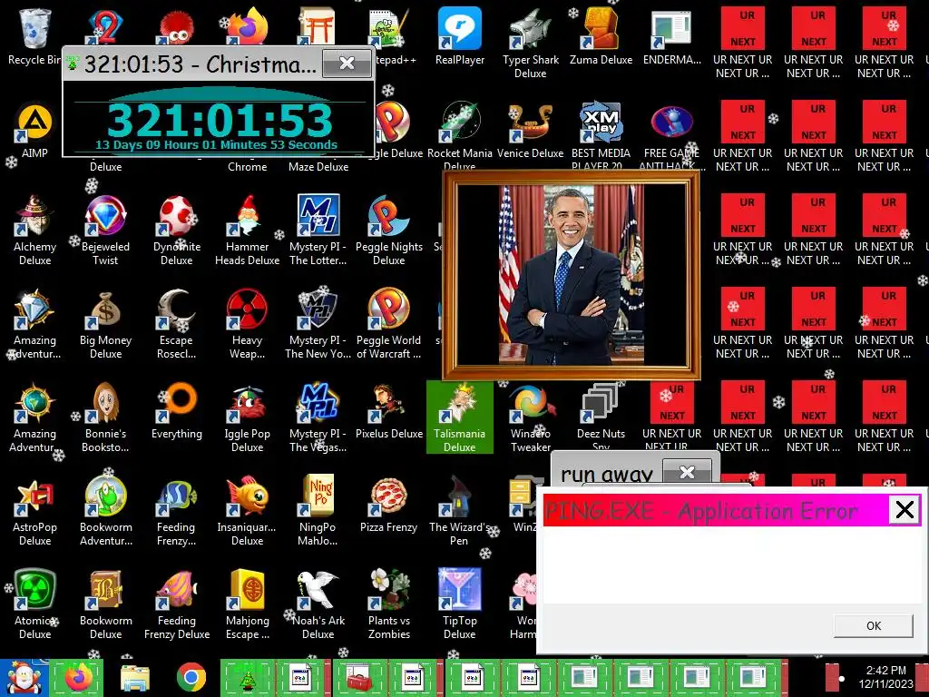Open Pixelus Deluxe shortcut
The width and height of the screenshot is (929, 697).
click(388, 410)
